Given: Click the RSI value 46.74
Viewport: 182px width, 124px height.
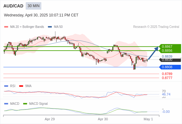Looking at the screenshot, I should click(166, 94).
